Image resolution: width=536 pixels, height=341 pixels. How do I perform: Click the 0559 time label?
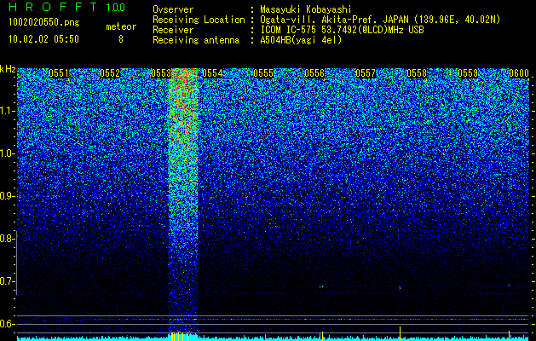pyautogui.click(x=468, y=73)
